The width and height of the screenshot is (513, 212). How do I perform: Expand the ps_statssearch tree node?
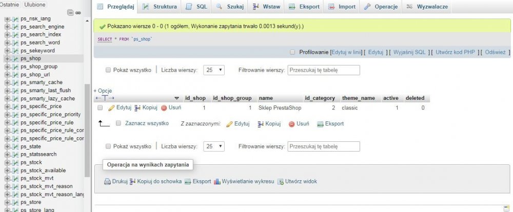tap(8, 155)
